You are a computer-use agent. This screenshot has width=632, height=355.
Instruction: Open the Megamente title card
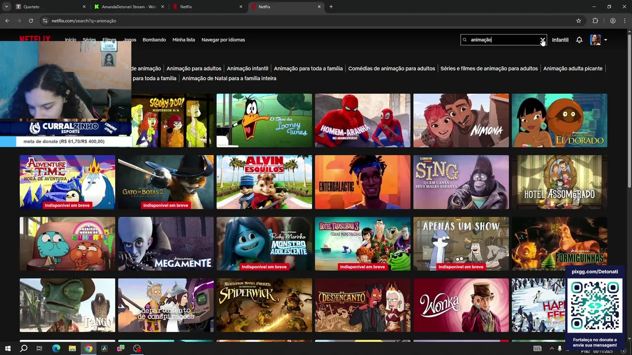[x=166, y=244]
